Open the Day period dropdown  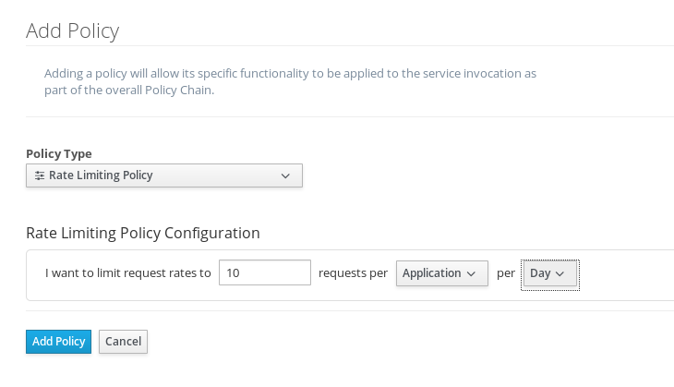click(550, 273)
